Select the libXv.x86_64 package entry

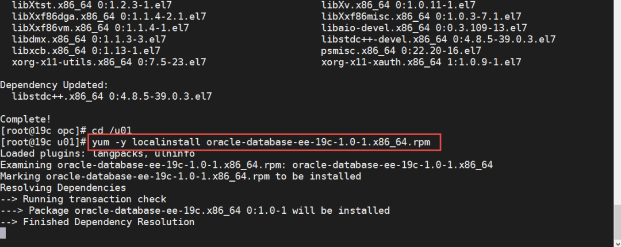398,5
